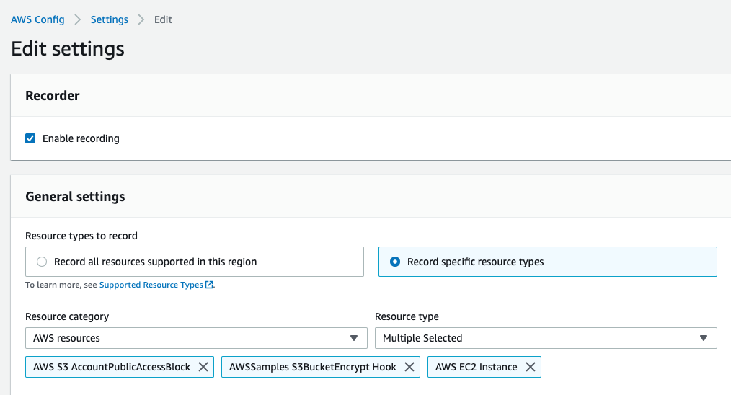Remove the AWS EC2 Instance tag
This screenshot has height=395, width=731.
click(x=531, y=368)
